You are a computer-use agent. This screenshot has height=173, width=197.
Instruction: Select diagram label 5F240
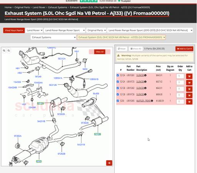38,77
